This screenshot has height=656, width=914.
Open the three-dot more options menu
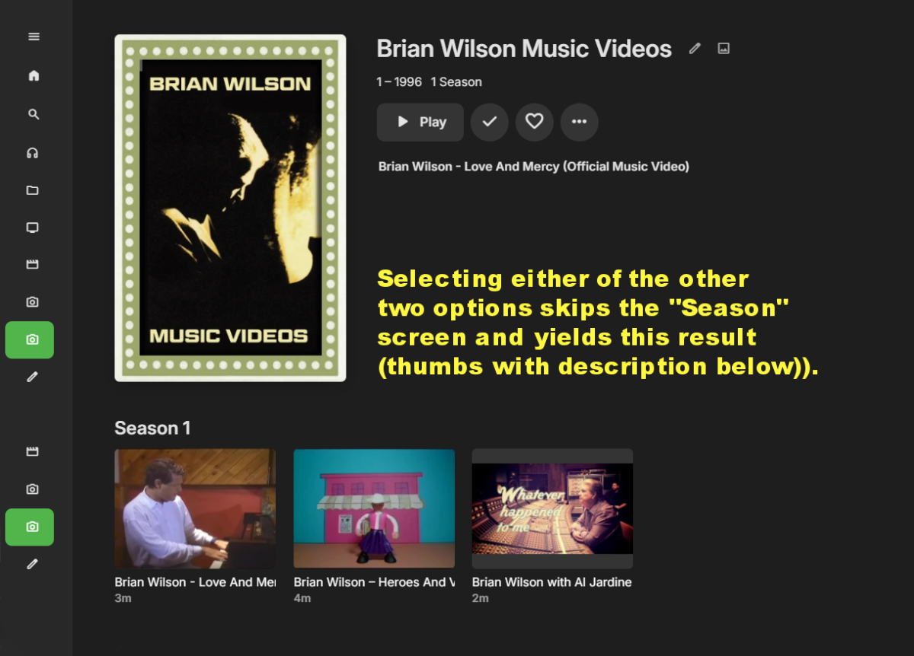tap(579, 122)
